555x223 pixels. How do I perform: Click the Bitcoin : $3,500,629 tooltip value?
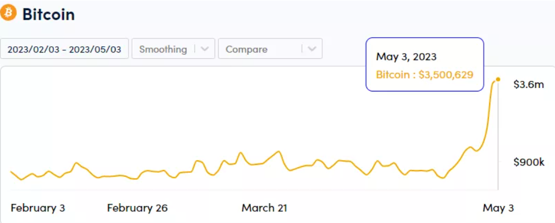coord(424,75)
